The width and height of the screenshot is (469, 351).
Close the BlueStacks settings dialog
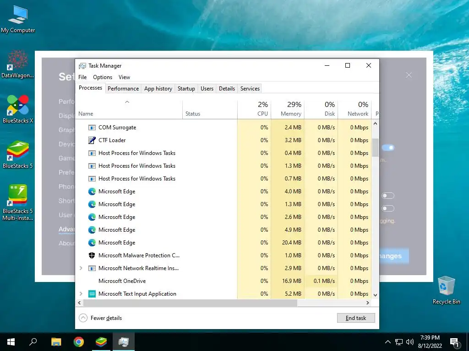point(409,75)
